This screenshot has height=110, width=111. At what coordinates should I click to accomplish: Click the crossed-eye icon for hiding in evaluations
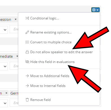click(27, 62)
